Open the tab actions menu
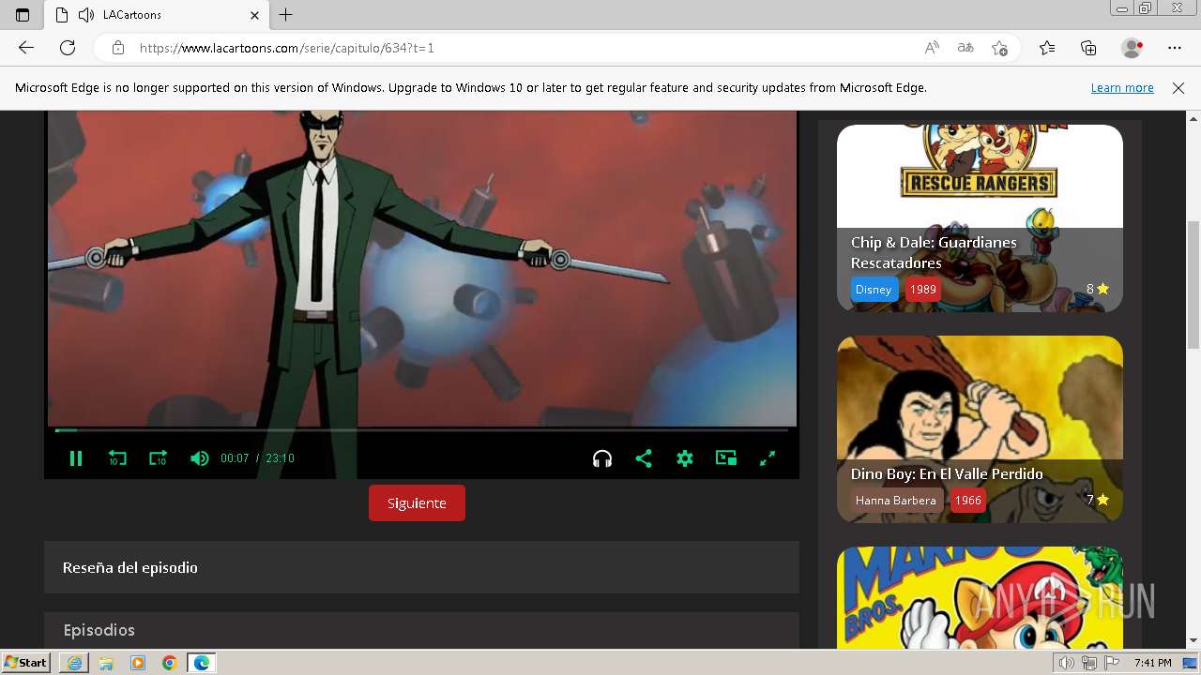Viewport: 1201px width, 675px height. tap(23, 15)
